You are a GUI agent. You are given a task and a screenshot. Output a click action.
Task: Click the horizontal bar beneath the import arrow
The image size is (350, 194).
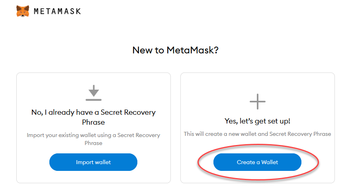(x=94, y=99)
